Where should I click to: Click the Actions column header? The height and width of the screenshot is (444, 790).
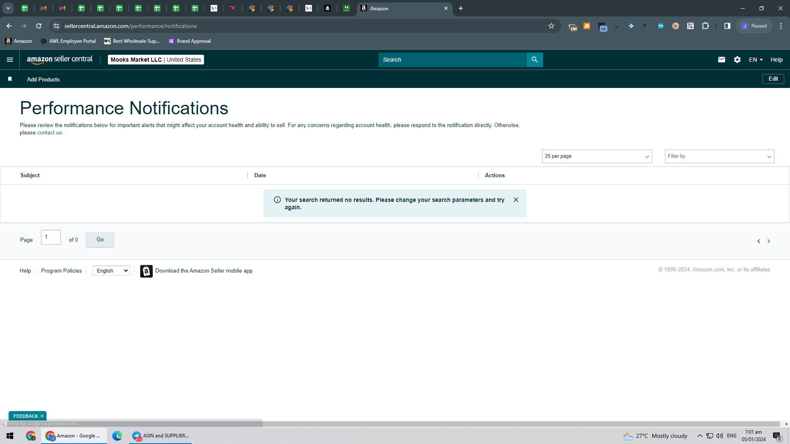click(x=495, y=175)
